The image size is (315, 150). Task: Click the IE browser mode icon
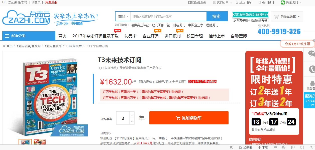[284, 147]
